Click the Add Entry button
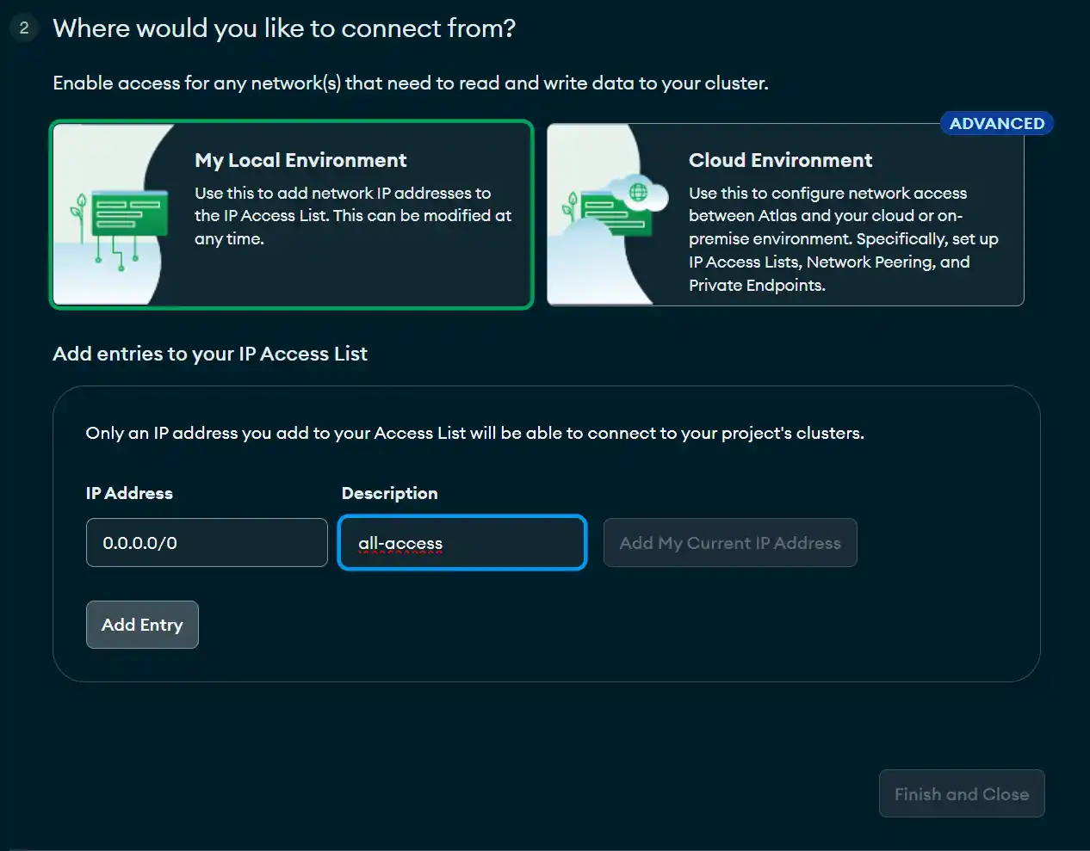The image size is (1090, 851). (x=142, y=625)
